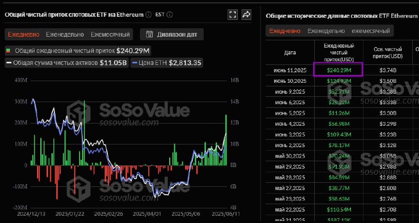Click date cell июнь 4,2025
Viewport: 419px width, 223px height.
pyautogui.click(x=290, y=124)
